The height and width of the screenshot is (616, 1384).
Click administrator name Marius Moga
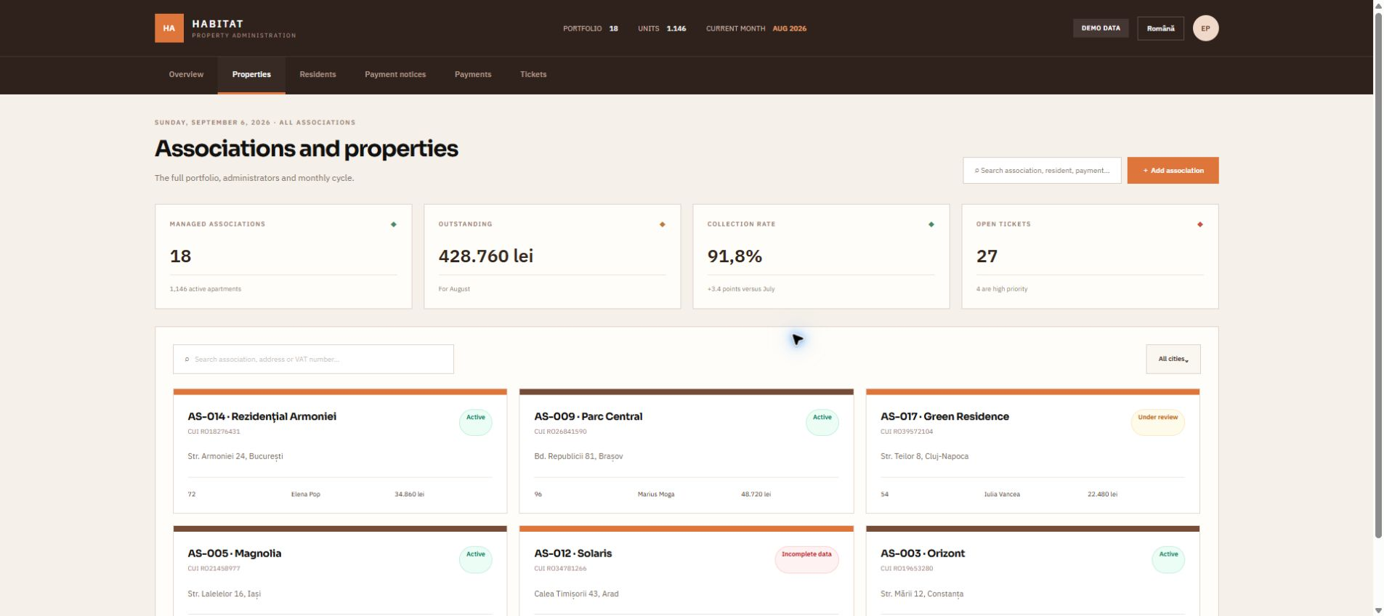pos(656,494)
